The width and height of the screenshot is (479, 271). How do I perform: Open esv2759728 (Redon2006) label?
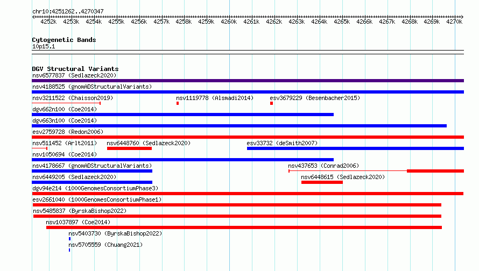click(x=68, y=132)
